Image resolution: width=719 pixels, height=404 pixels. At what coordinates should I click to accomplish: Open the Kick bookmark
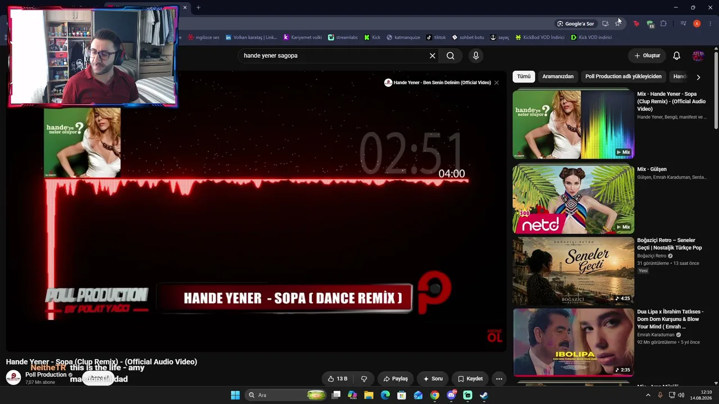click(372, 38)
